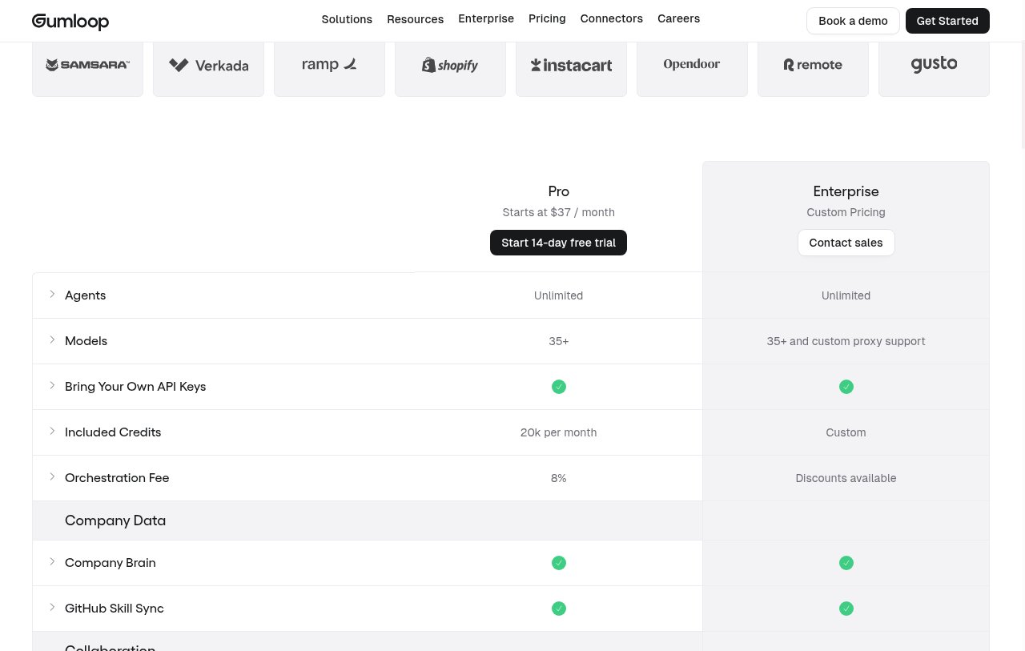Click the Get Started button
The height and width of the screenshot is (651, 1025).
click(x=947, y=21)
